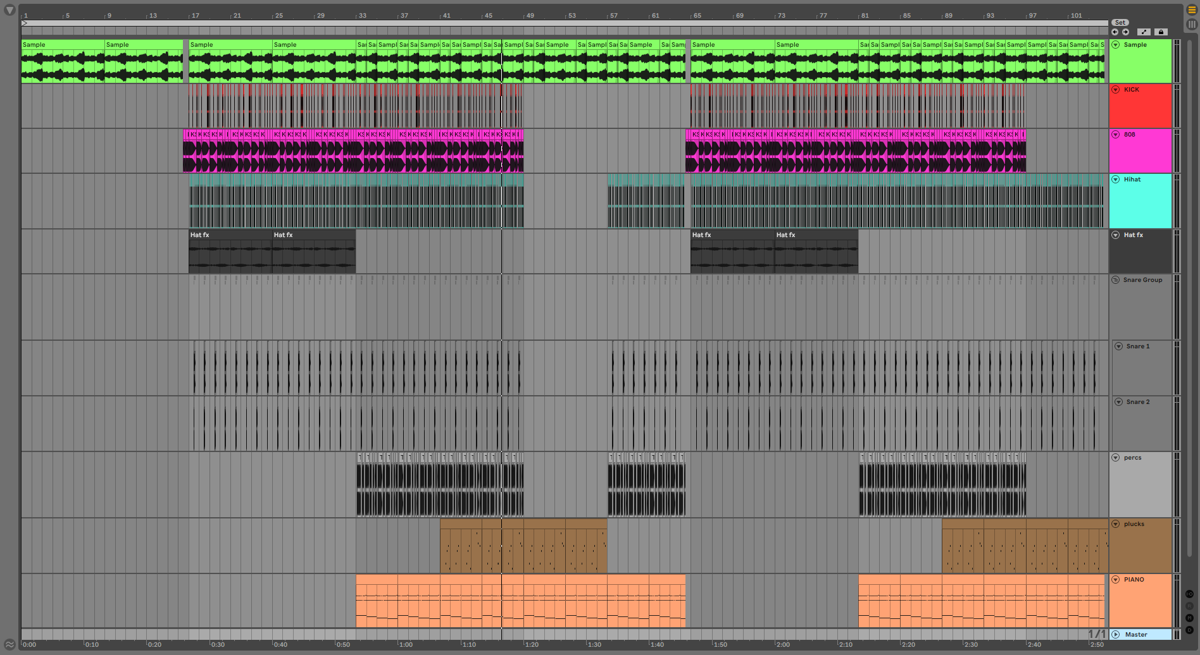1200x655 pixels.
Task: Fold the KICK track
Action: coord(1116,90)
